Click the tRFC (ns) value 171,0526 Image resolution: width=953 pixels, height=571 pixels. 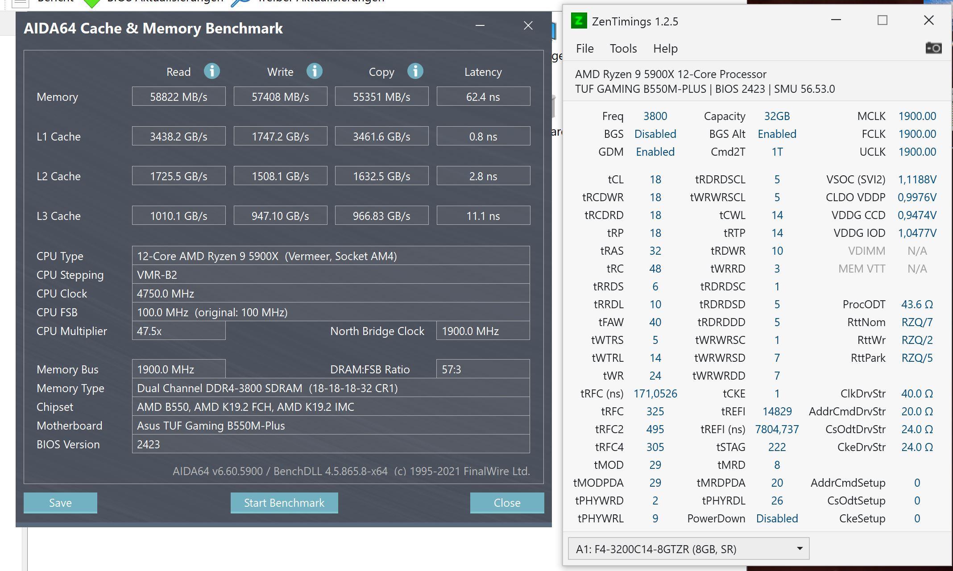pos(655,393)
